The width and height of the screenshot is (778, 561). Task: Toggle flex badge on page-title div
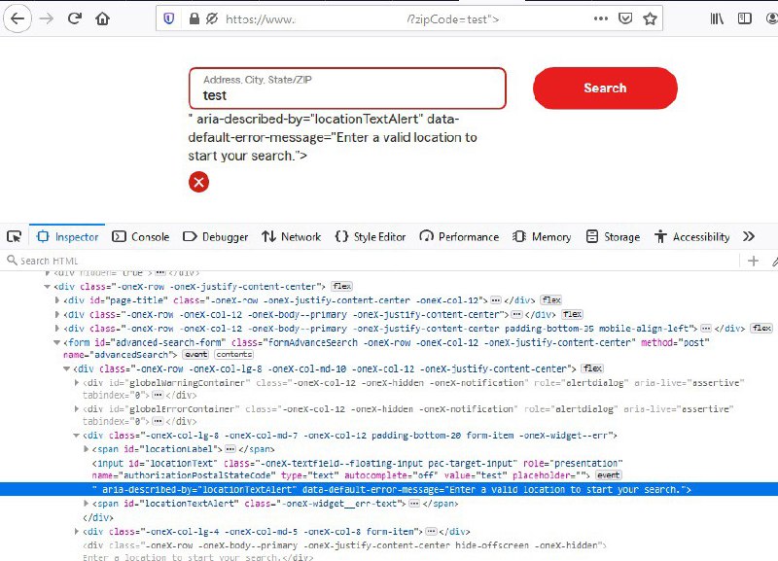[x=551, y=300]
